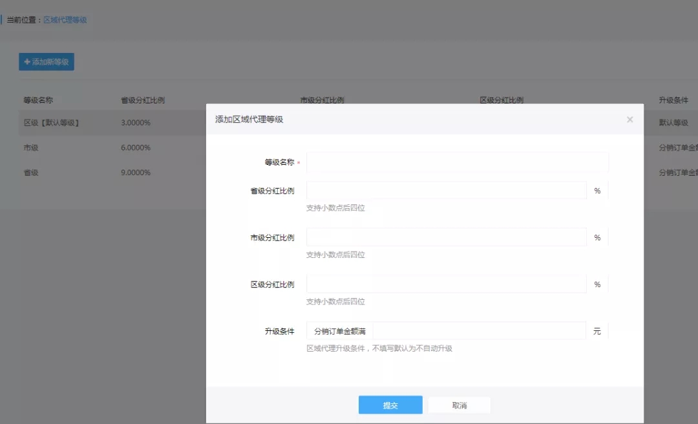Click the 元 unit suffix

coord(597,331)
